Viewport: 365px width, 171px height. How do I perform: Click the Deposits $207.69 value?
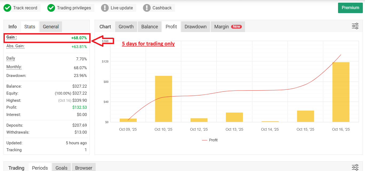point(80,125)
